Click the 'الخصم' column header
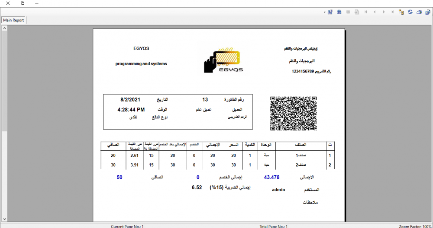433x228 pixels. (x=194, y=145)
